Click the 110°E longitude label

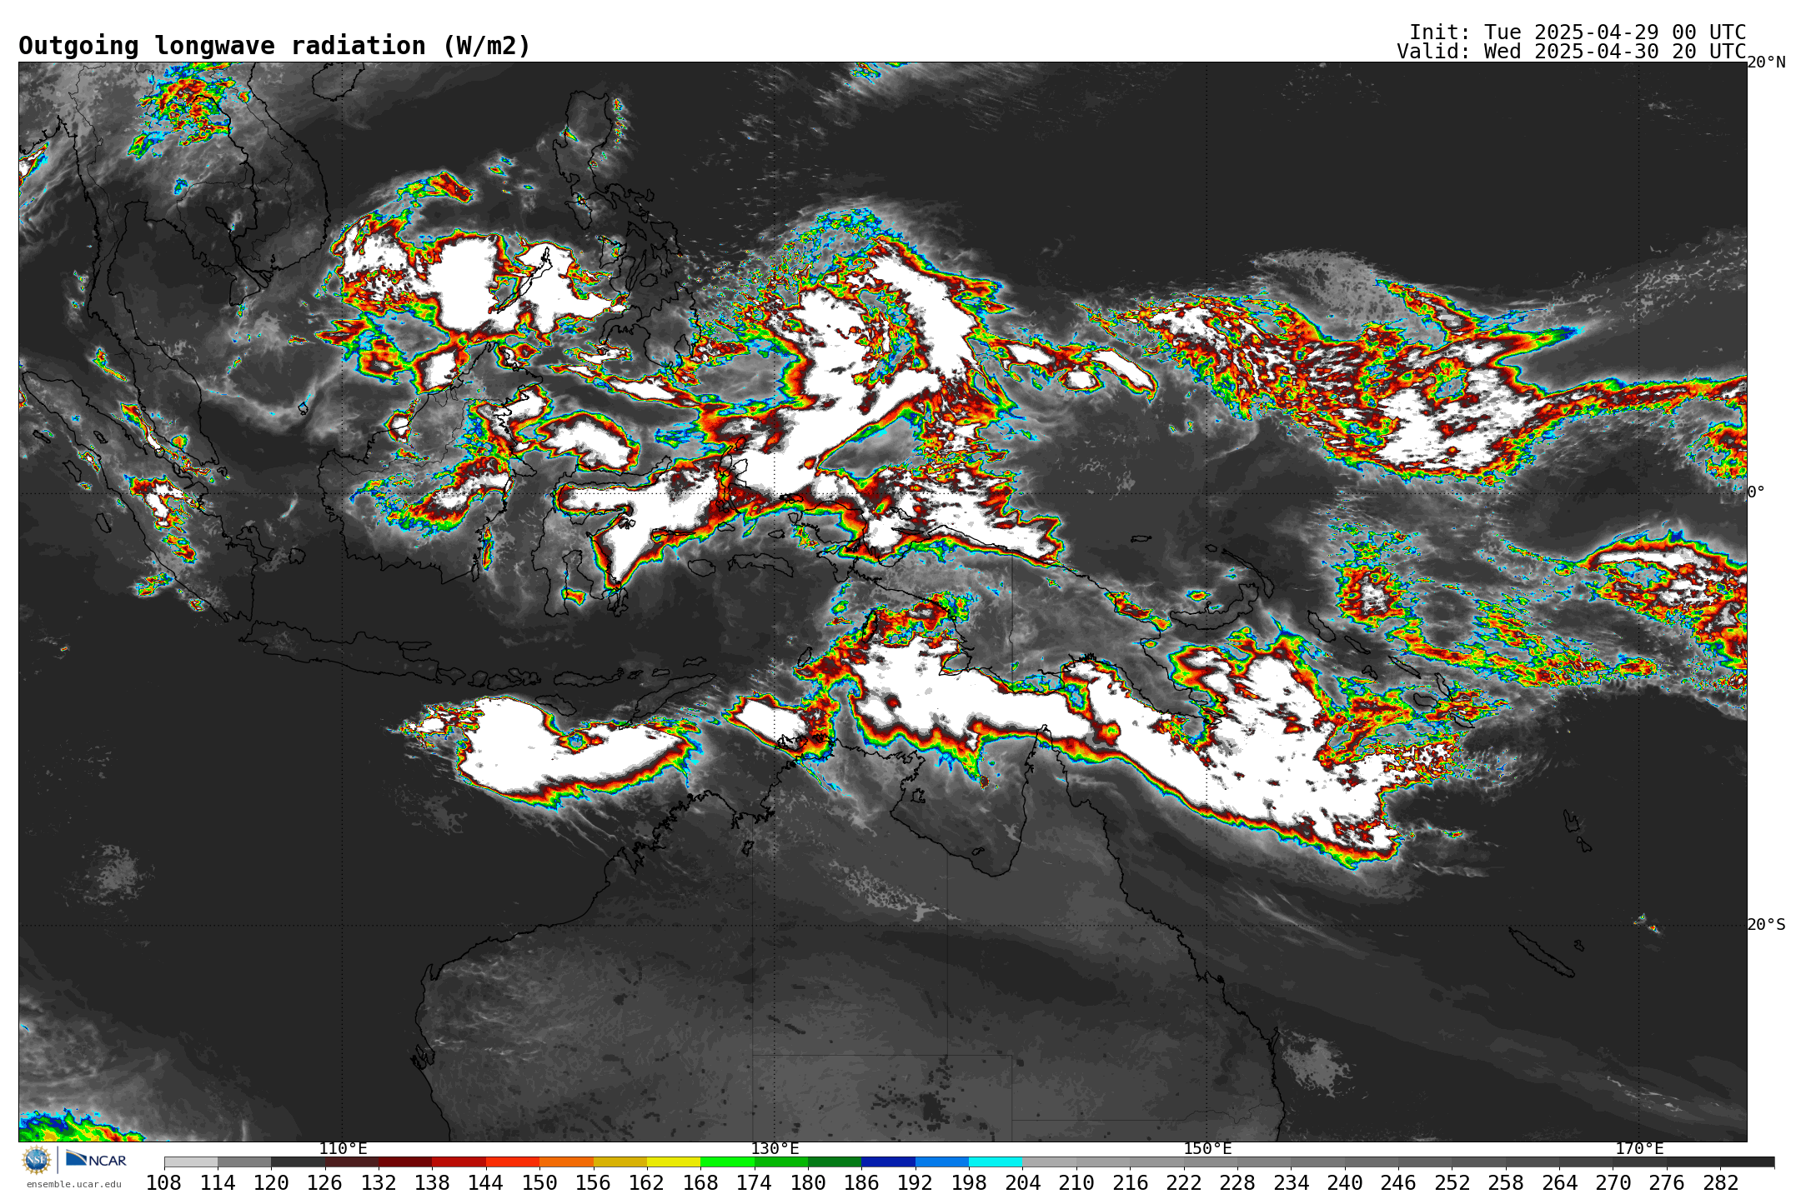point(343,1148)
